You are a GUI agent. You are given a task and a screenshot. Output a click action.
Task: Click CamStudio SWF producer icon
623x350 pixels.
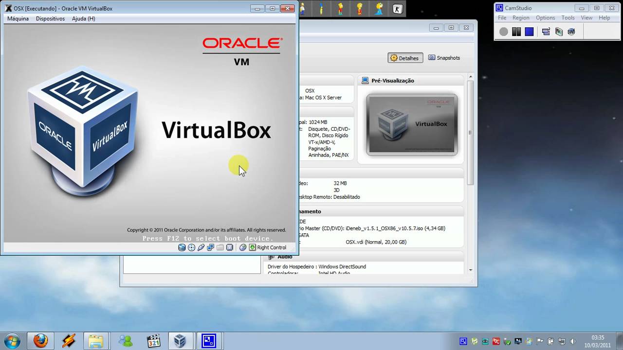571,32
